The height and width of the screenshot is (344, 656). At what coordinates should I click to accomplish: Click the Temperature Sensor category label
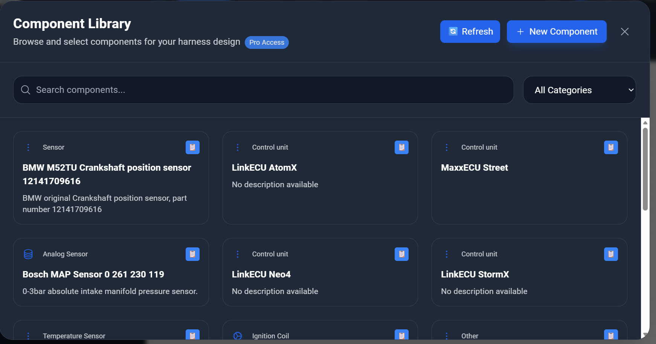[74, 336]
